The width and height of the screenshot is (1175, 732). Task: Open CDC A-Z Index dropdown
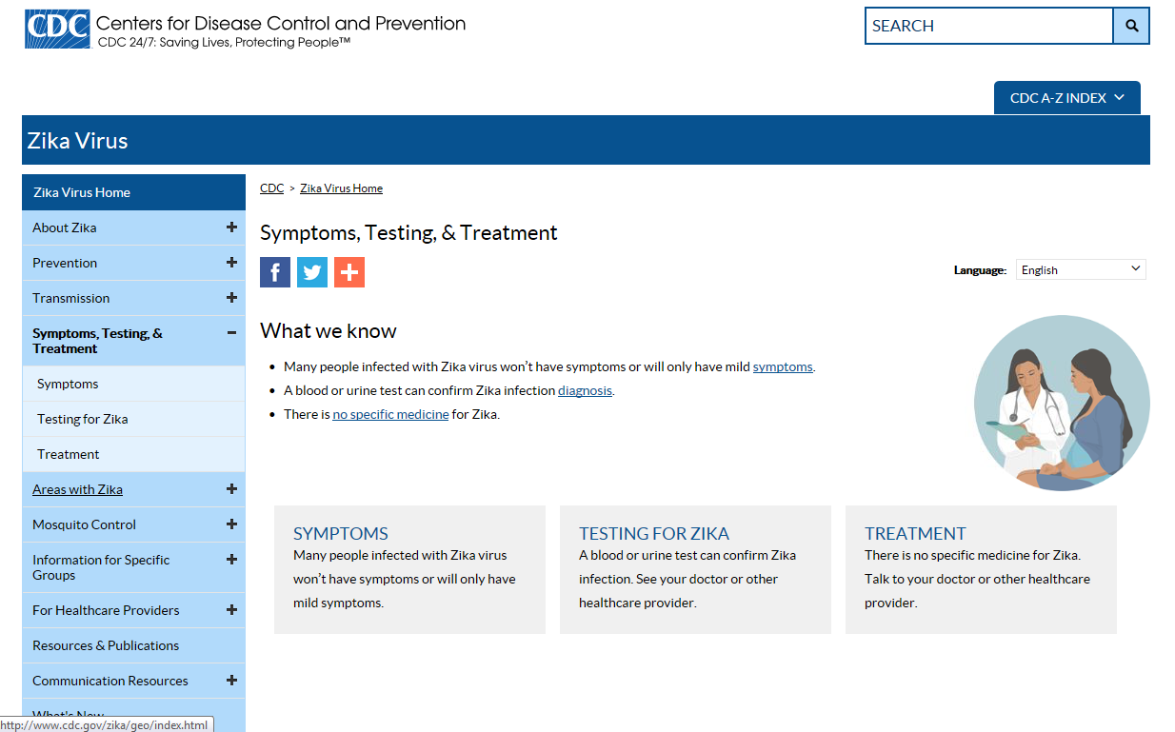point(1066,98)
